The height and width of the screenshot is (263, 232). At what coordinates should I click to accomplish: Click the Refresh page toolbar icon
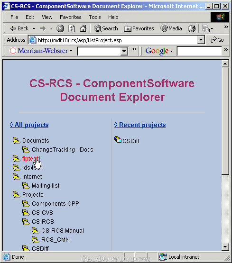point(72,28)
